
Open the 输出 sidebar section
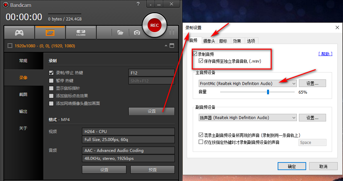(x=23, y=112)
